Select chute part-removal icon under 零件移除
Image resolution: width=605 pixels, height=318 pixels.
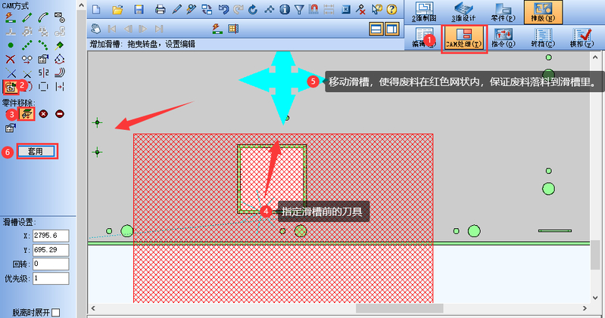tap(27, 114)
